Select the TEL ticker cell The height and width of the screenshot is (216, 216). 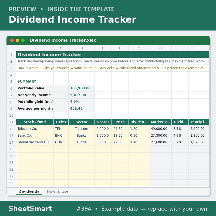(x=61, y=129)
